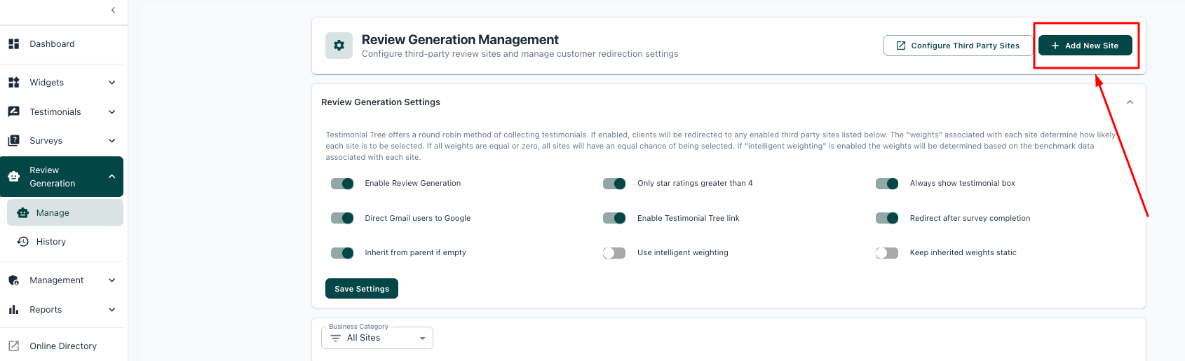Click the Online Directory external link icon

[13, 346]
